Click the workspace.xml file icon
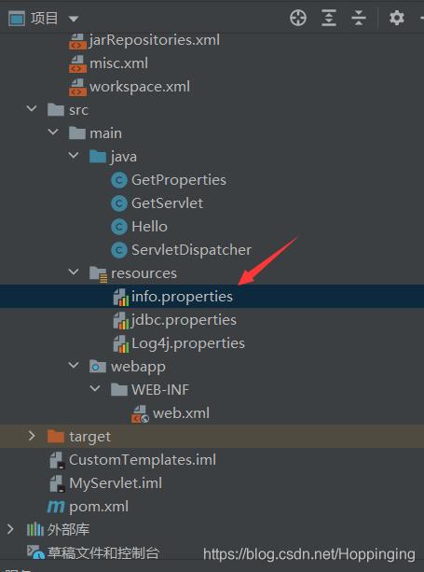 [x=77, y=87]
